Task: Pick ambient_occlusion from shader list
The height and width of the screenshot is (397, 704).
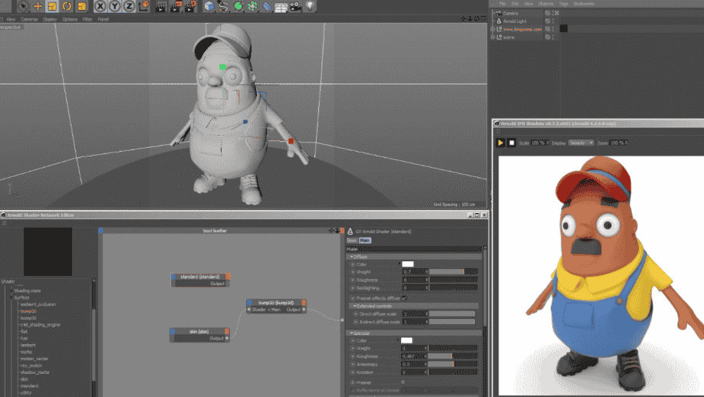Action: pyautogui.click(x=38, y=304)
